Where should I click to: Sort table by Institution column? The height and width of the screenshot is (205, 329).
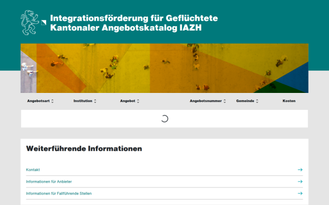85,101
